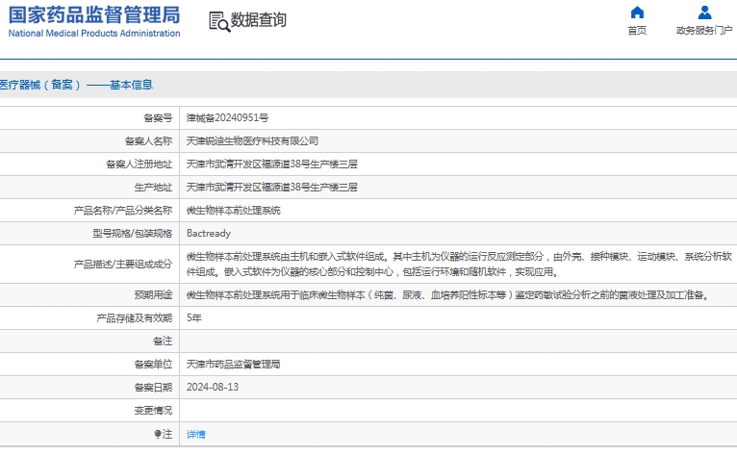
Task: Select filing authority 天津市药品监督管理局
Action: click(x=234, y=365)
